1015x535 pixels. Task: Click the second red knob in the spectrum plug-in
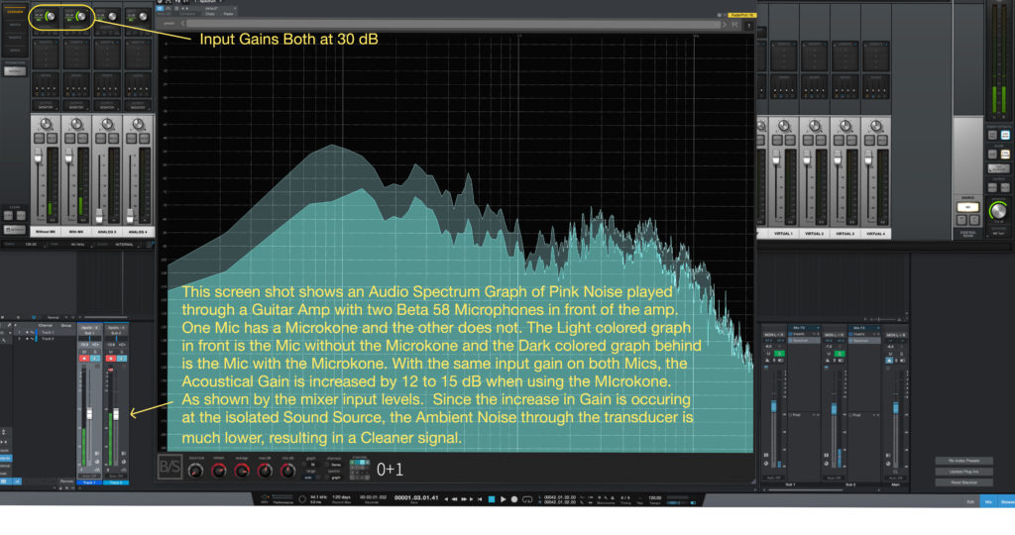[x=242, y=471]
